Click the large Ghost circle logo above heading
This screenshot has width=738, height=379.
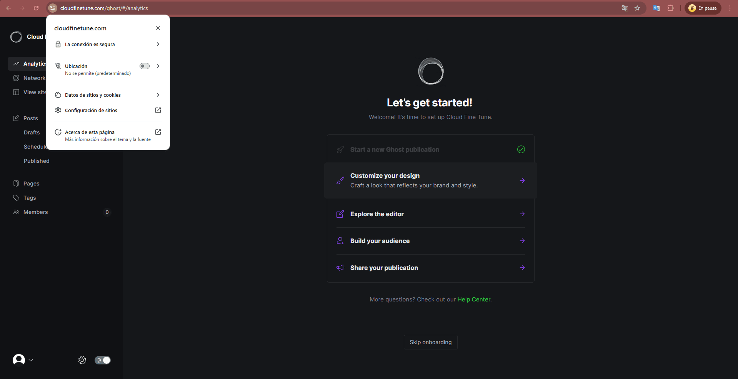pyautogui.click(x=431, y=71)
